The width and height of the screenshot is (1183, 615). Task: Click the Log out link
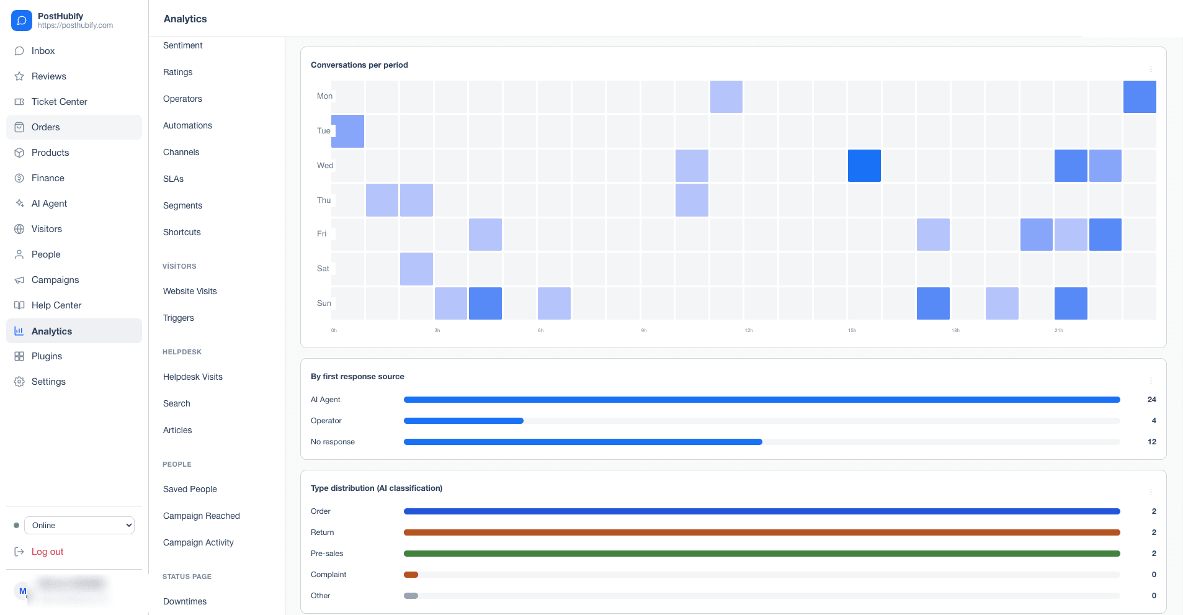click(x=47, y=552)
